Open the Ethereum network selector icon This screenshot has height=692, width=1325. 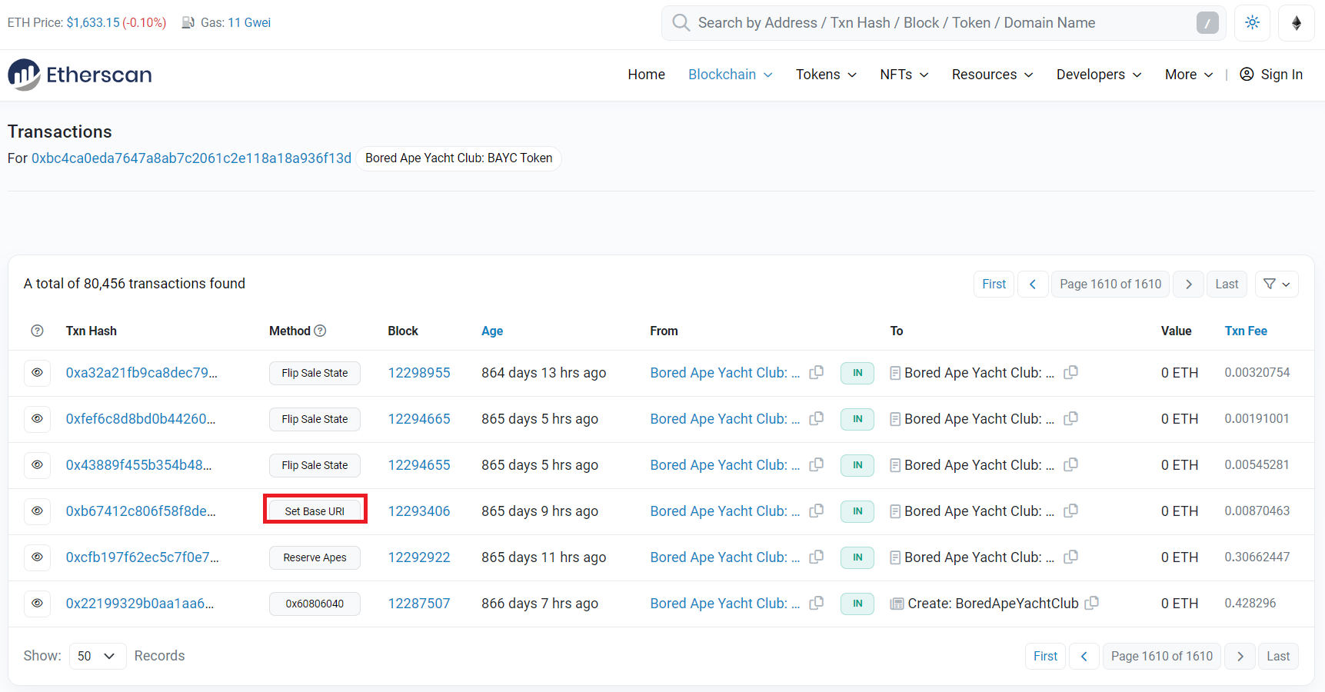pyautogui.click(x=1297, y=23)
